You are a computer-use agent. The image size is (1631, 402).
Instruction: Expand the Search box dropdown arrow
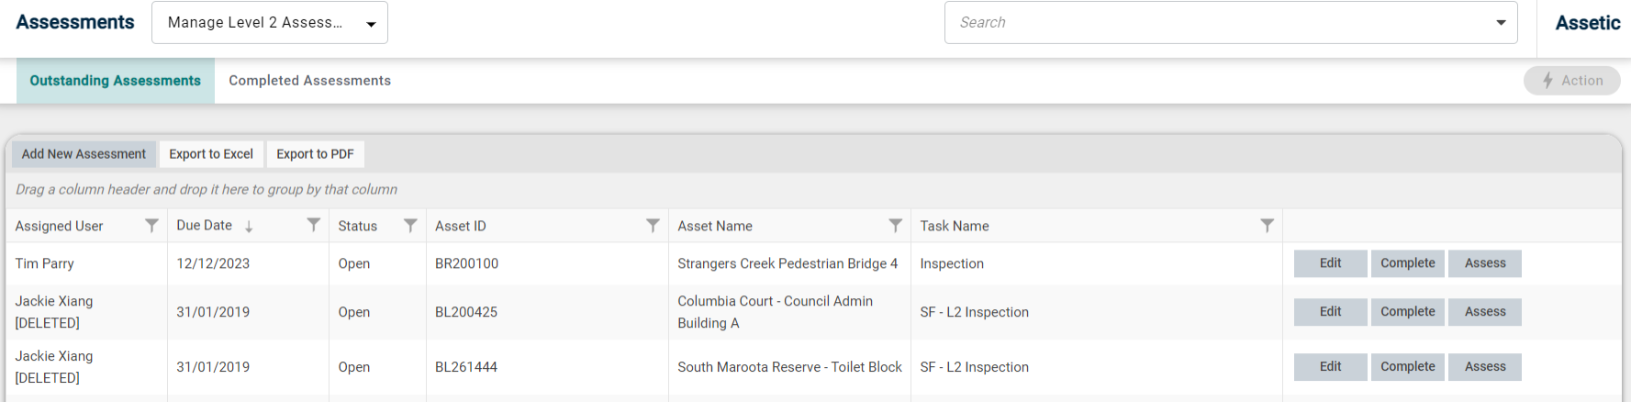(1501, 23)
